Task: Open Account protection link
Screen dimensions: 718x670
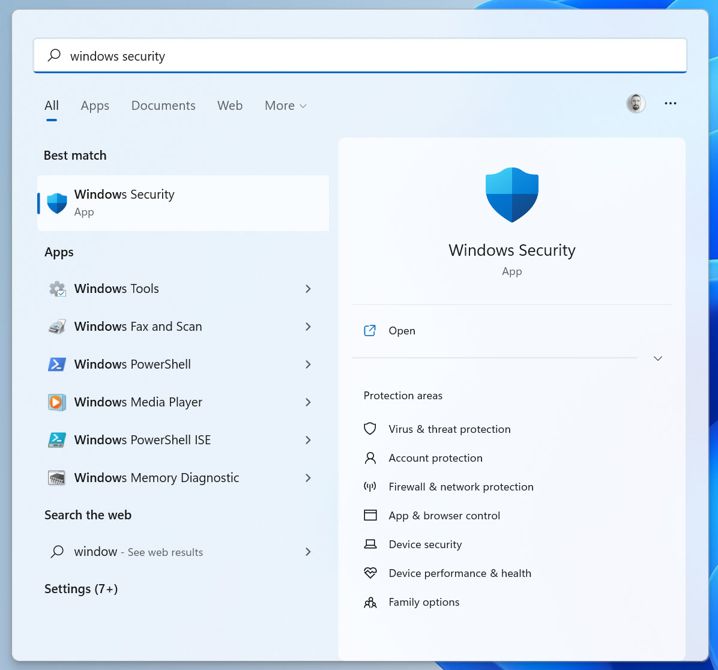Action: 435,458
